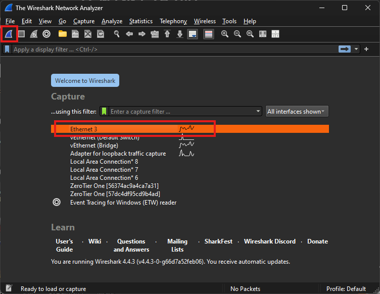The image size is (380, 294).
Task: Open ETW reader interface settings gear
Action: 57,202
